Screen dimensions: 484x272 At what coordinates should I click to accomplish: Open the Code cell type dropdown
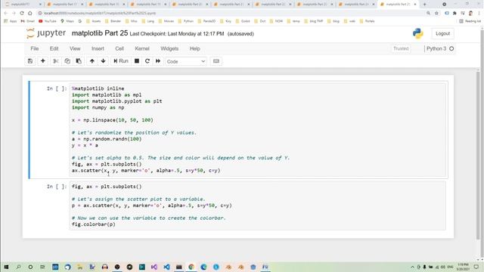coord(186,61)
